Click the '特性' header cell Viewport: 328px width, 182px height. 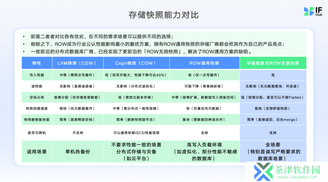pos(37,63)
